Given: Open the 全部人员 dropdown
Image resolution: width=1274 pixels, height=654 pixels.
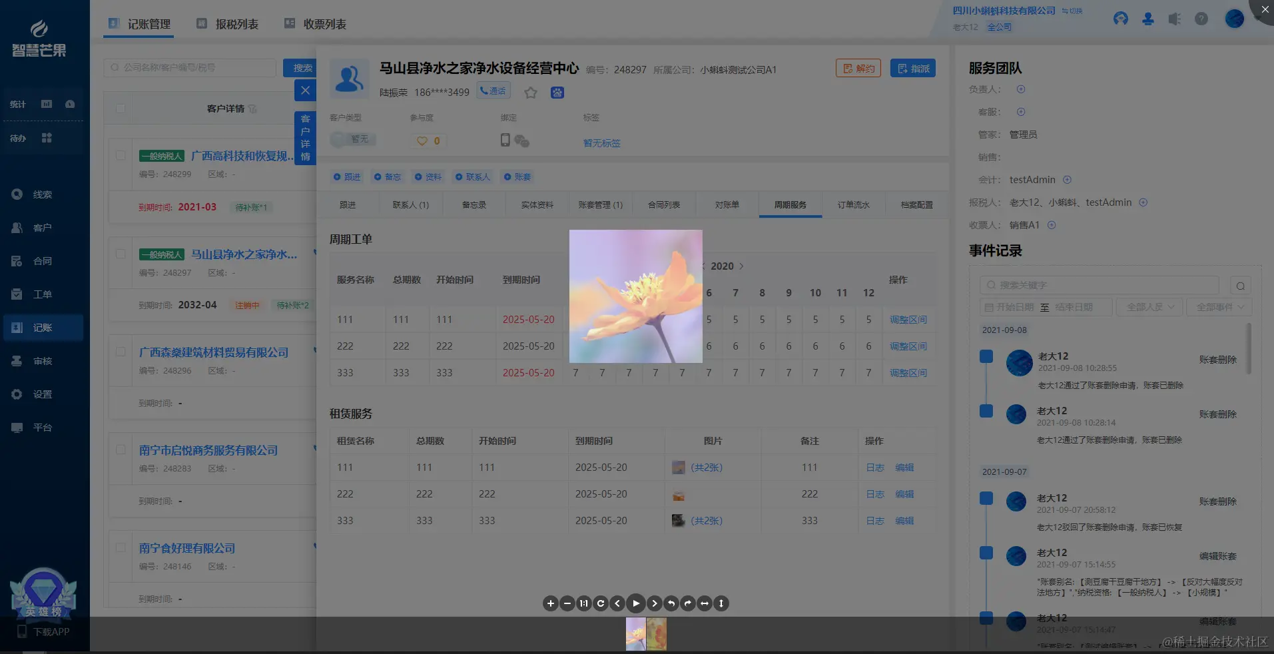Looking at the screenshot, I should point(1149,307).
